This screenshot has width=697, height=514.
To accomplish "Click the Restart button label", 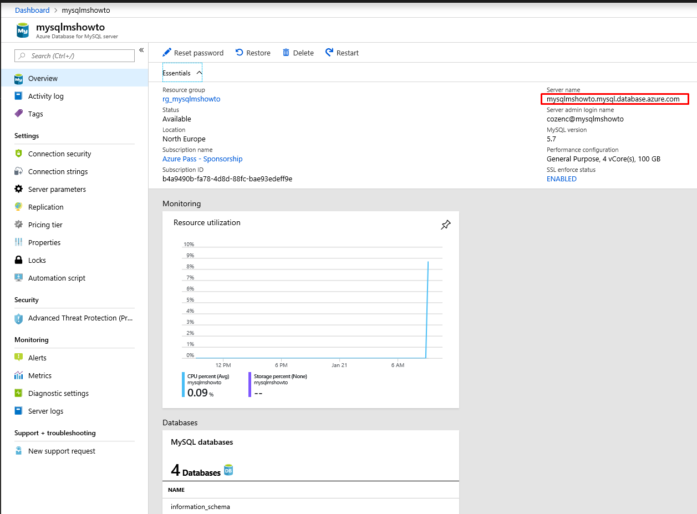I will (348, 53).
